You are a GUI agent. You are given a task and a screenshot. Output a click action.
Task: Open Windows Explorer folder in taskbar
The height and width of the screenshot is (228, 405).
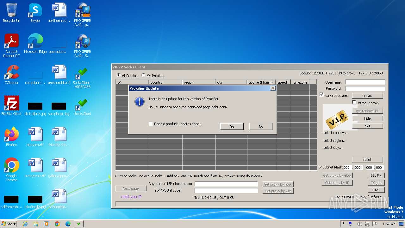coord(36,224)
